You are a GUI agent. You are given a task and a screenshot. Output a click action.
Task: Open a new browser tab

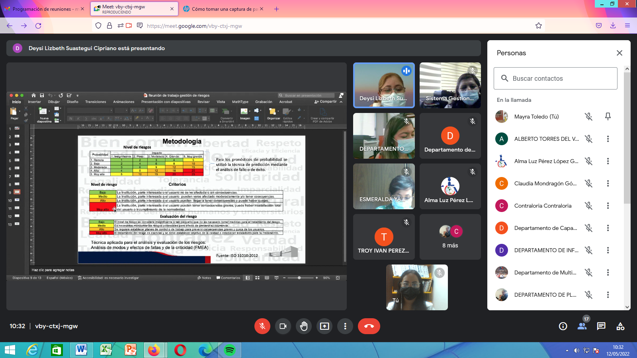click(x=276, y=9)
